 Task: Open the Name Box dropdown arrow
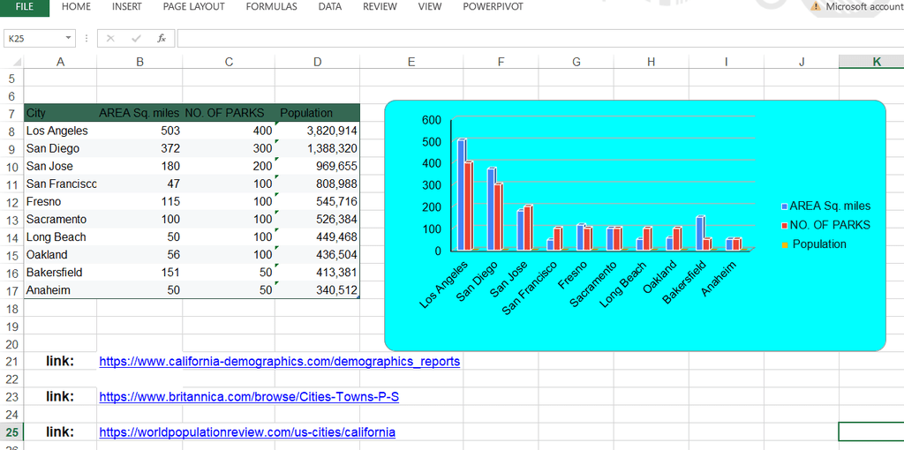pos(69,38)
